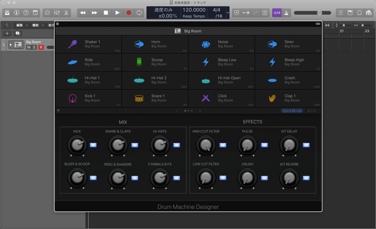
Task: Open the 編集 menu
Action: pyautogui.click(x=22, y=25)
